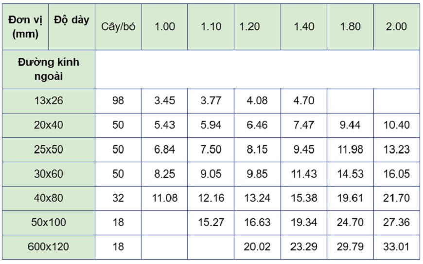This screenshot has width=423, height=264.
Task: Select the 2.00 thickness column header
Action: [x=396, y=27]
